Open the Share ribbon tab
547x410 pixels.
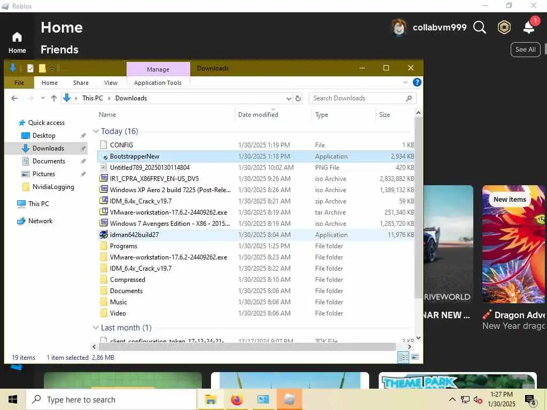pos(81,83)
